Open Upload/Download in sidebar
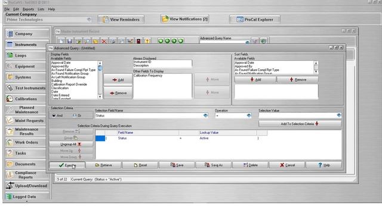The width and height of the screenshot is (382, 215). pos(27,186)
